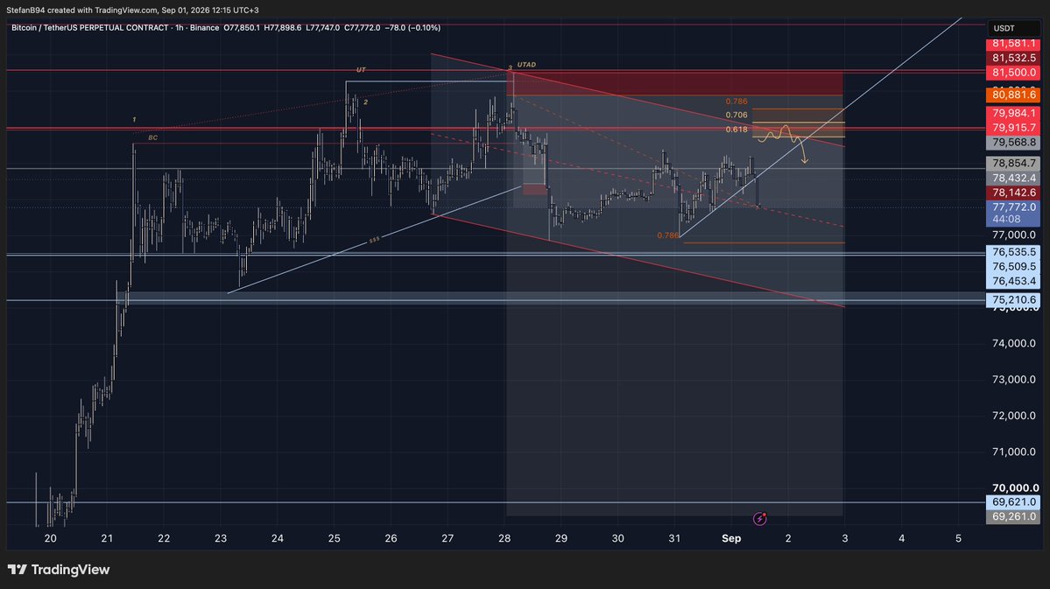The height and width of the screenshot is (589, 1050).
Task: Click the pink lightning event icon on the time axis
Action: 759,518
